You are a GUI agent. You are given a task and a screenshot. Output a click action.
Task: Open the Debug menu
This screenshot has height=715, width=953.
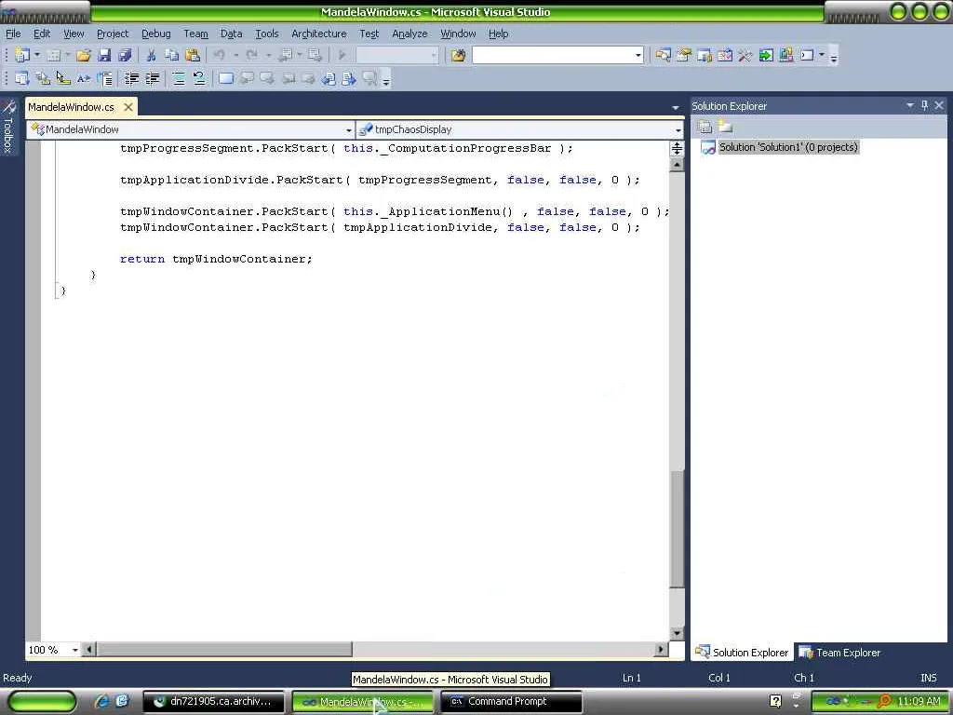coord(155,34)
